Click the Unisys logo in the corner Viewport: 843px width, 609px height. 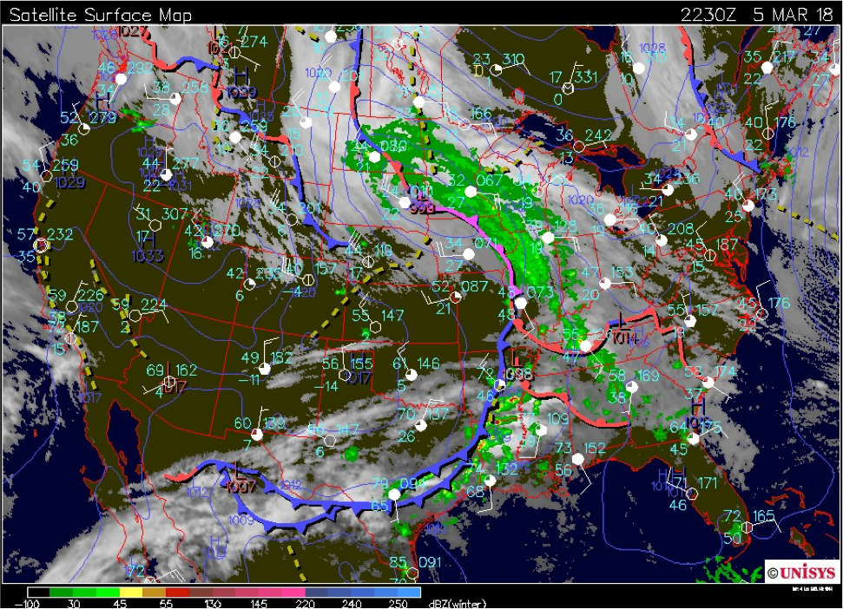tap(800, 573)
